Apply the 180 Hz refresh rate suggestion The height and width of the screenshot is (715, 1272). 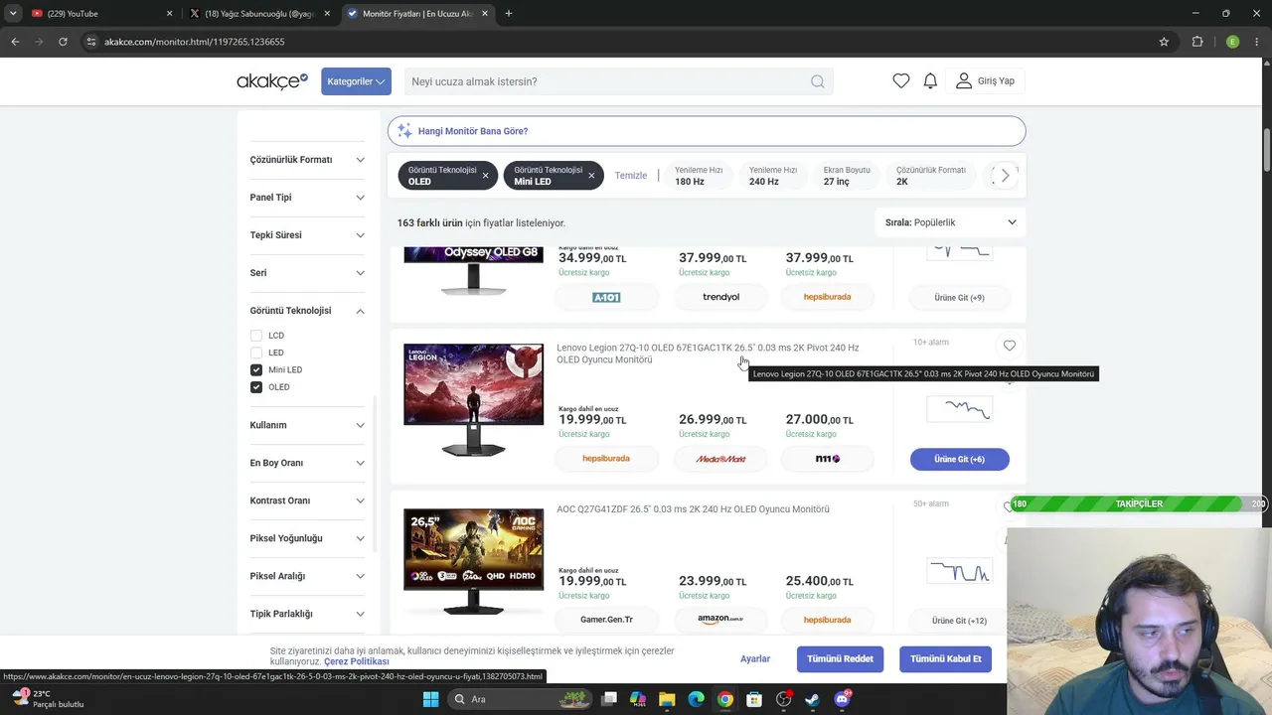[698, 176]
